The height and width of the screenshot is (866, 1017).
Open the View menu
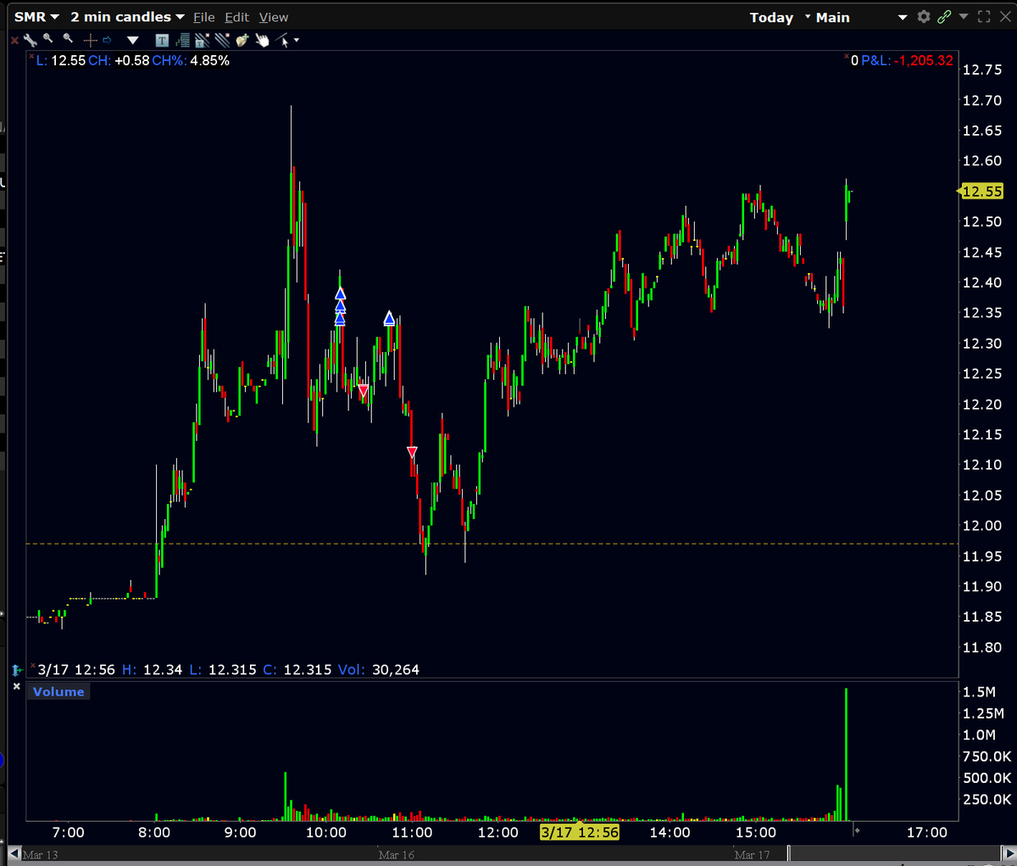point(274,17)
